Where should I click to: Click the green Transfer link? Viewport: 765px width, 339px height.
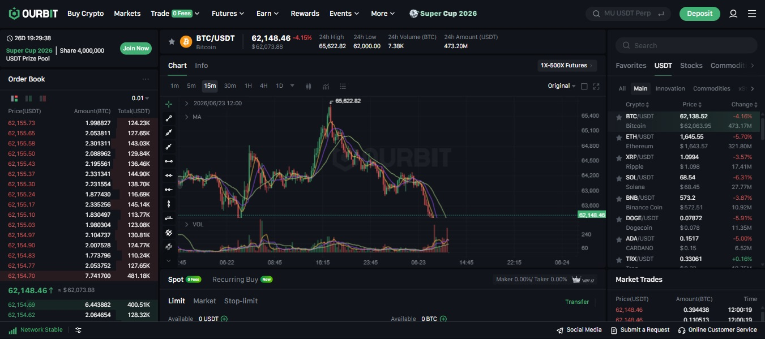tap(577, 302)
